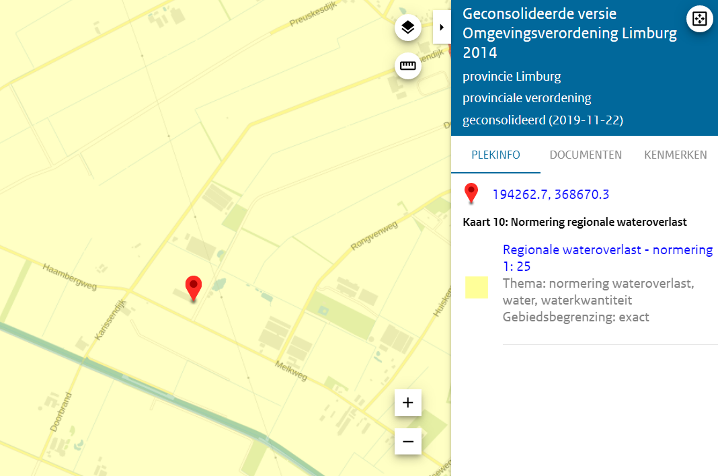Switch to the DOCUMENTEN tab

click(x=586, y=155)
